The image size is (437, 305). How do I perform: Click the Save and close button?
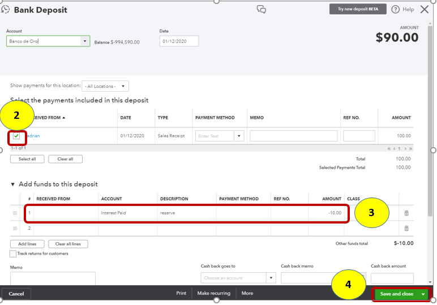click(x=397, y=294)
